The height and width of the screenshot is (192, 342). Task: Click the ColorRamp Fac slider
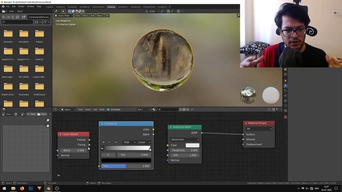point(126,166)
